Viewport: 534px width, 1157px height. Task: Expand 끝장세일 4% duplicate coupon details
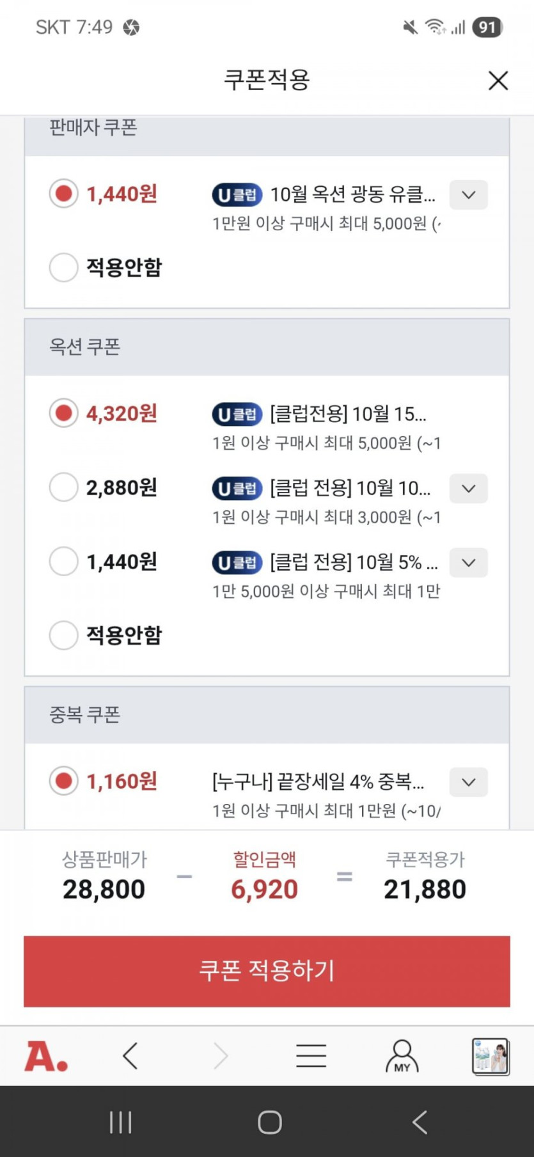point(468,782)
